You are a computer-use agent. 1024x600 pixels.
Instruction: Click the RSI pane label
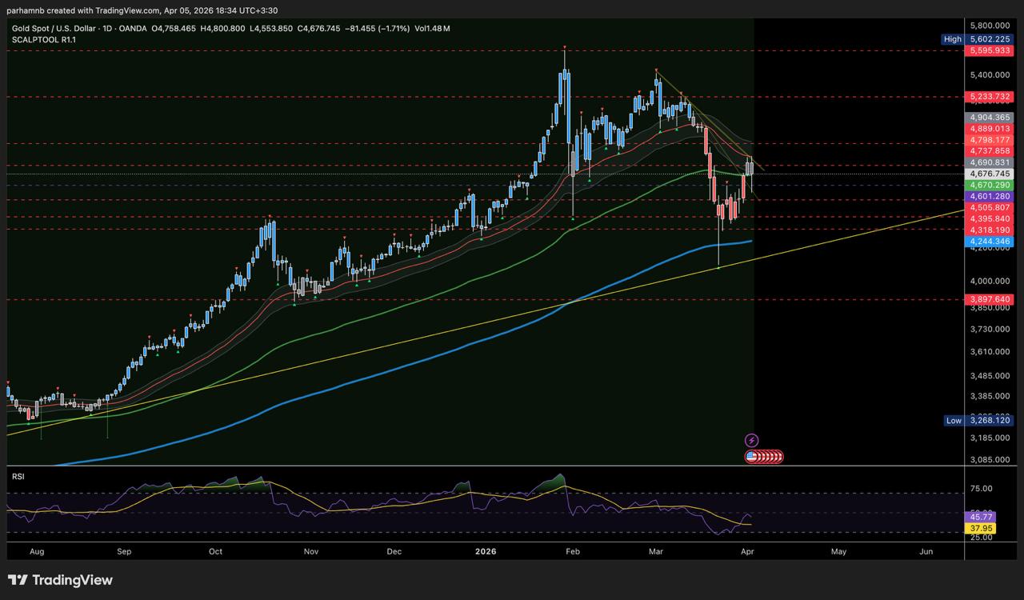click(18, 476)
